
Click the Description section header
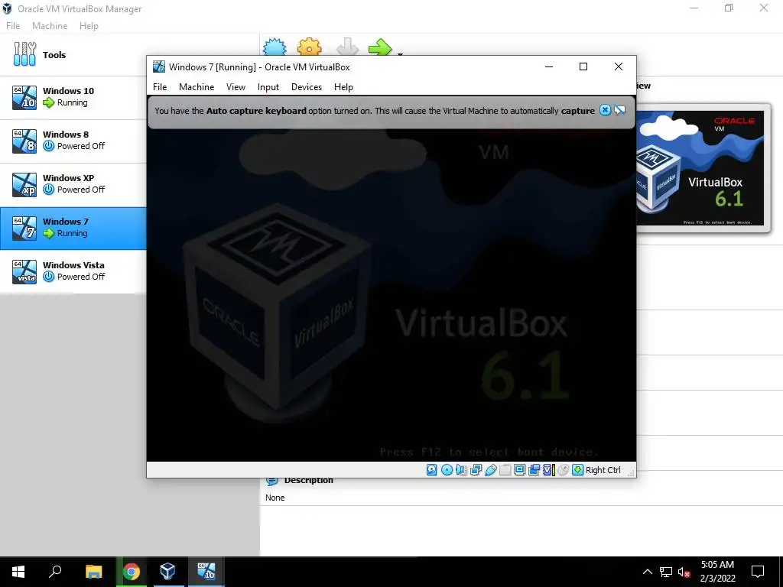(309, 480)
